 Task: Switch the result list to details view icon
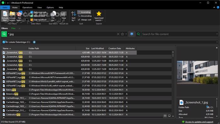coord(165,116)
